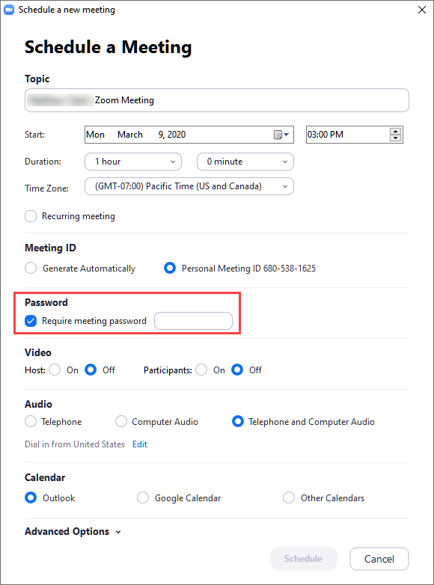Viewport: 434px width, 585px height.
Task: Turn Participants video On
Action: [x=201, y=370]
